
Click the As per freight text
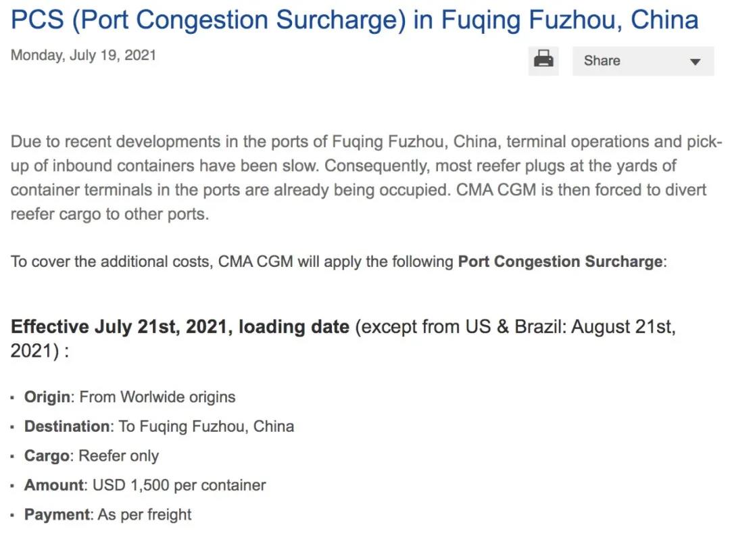[x=145, y=514]
